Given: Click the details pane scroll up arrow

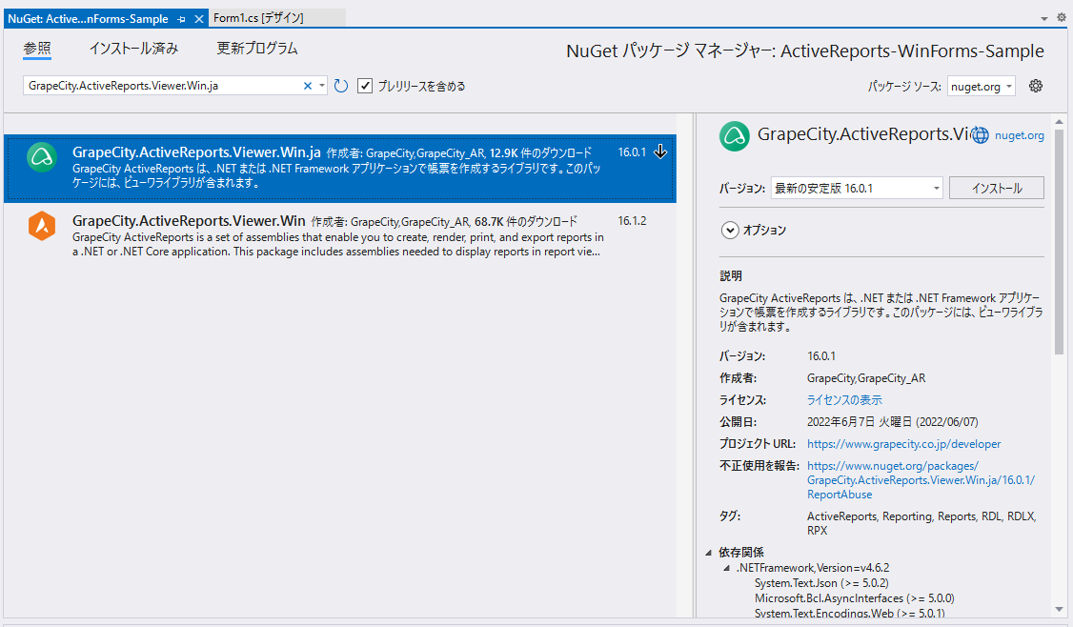Looking at the screenshot, I should 1060,122.
